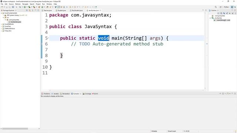Toggle Hide Static Members in Outline toolbar
This screenshot has height=133, width=237.
click(x=227, y=13)
